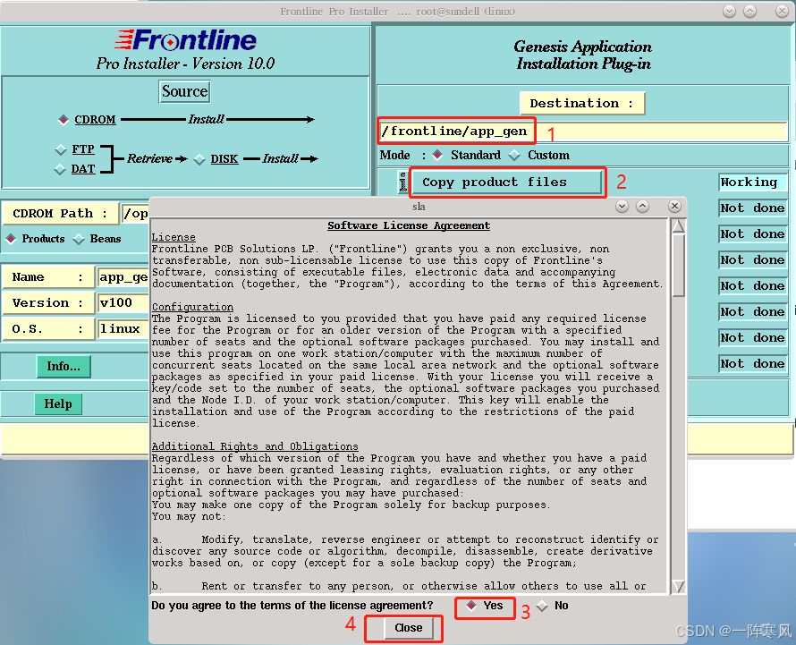
Task: Click the FTP underlined link label
Action: [83, 149]
